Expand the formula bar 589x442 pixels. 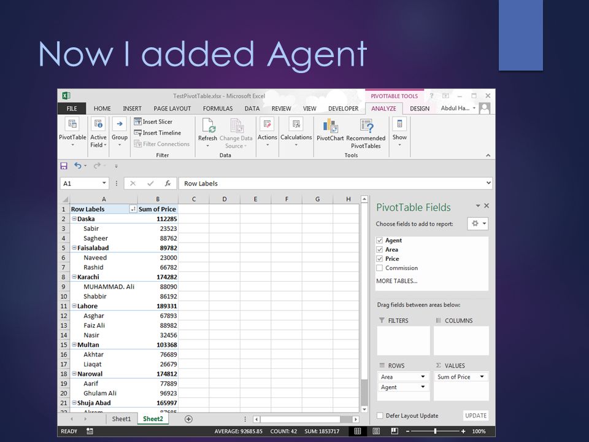(x=488, y=183)
